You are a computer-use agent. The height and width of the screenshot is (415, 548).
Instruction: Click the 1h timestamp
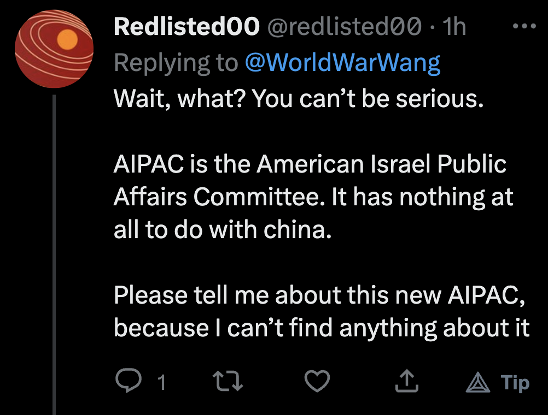click(x=454, y=27)
